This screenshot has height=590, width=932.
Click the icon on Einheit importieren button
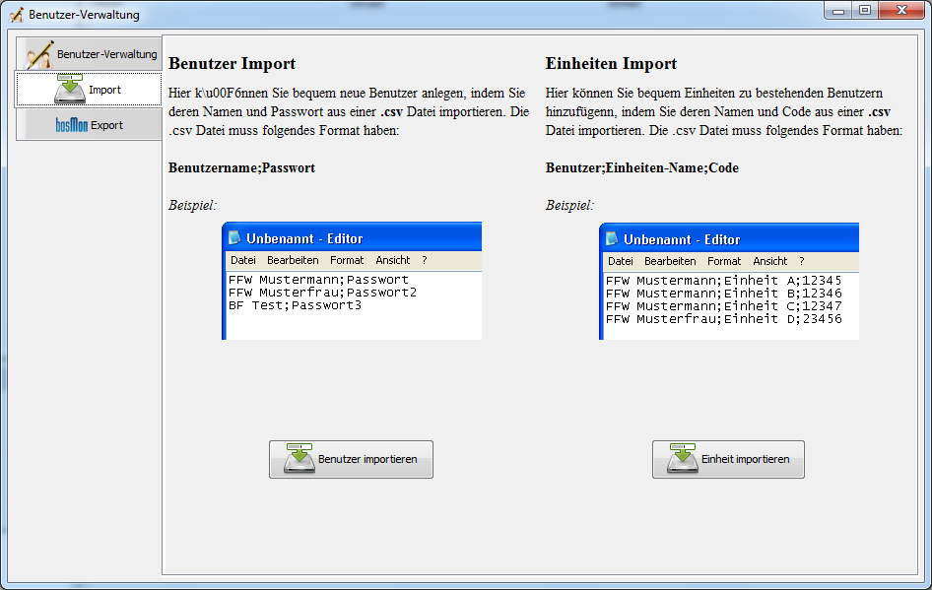[683, 459]
